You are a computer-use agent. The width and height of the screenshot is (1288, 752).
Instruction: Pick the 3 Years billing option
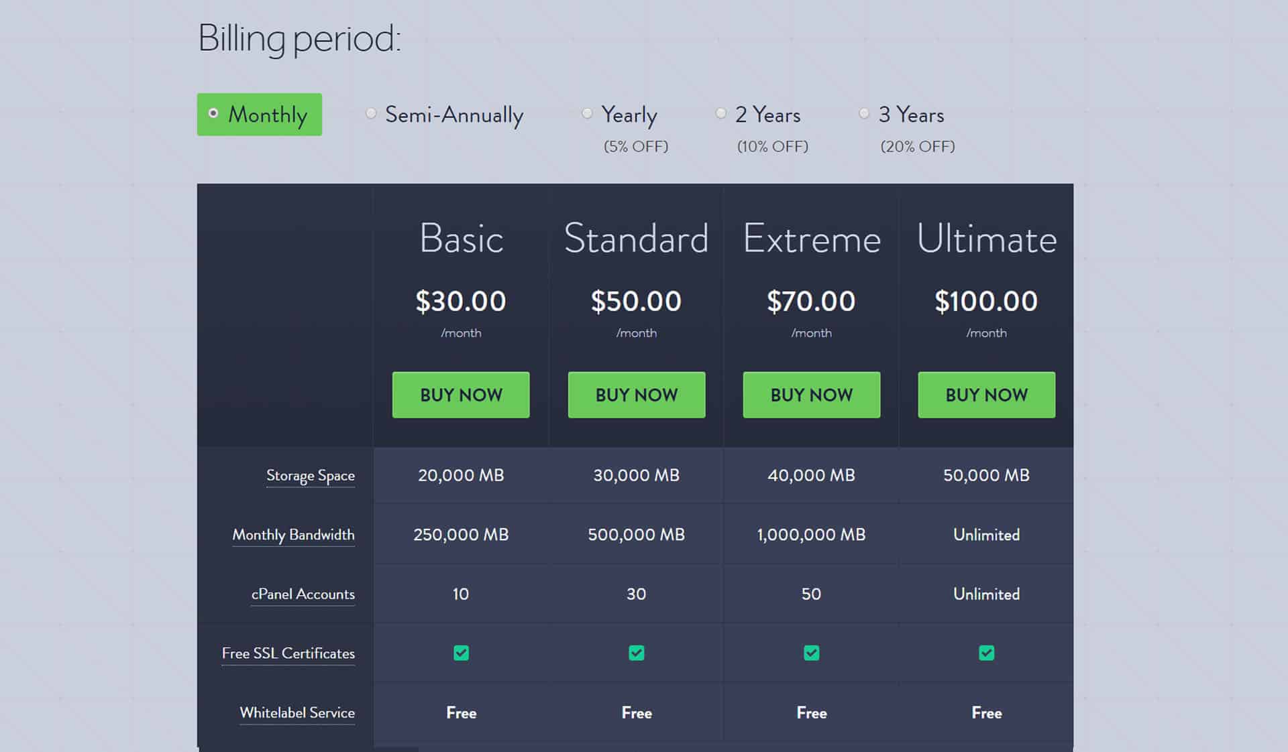point(901,115)
